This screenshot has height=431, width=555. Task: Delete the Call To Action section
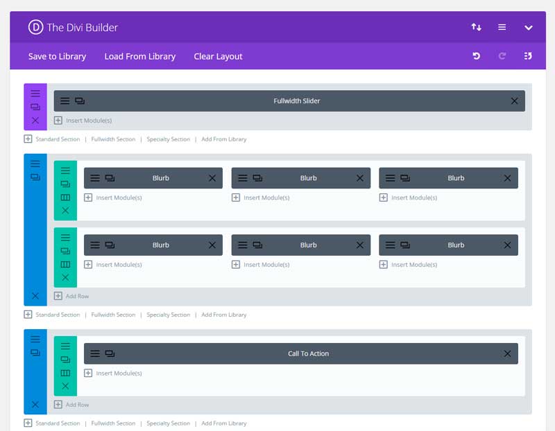[x=35, y=405]
